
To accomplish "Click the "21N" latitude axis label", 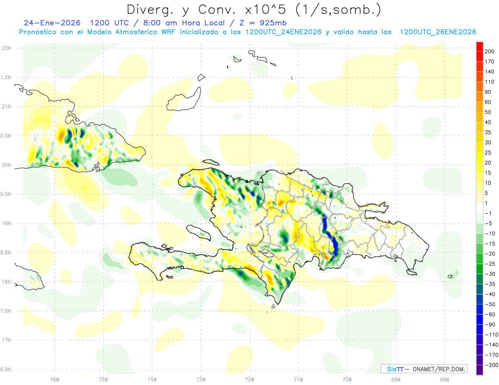I will pyautogui.click(x=6, y=106).
